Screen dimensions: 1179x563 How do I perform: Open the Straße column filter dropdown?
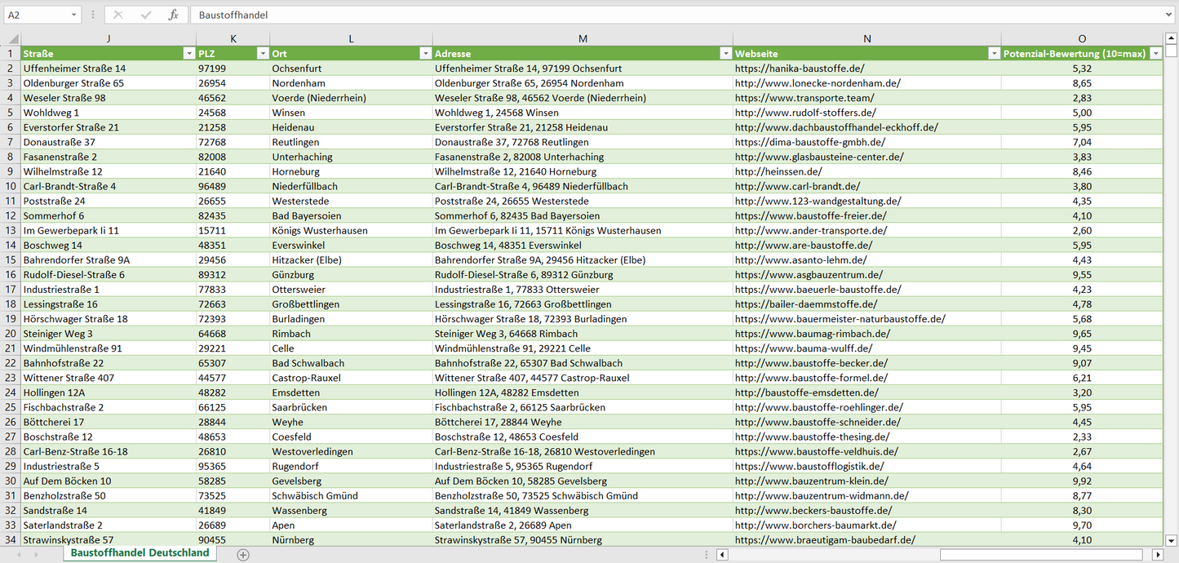(188, 54)
